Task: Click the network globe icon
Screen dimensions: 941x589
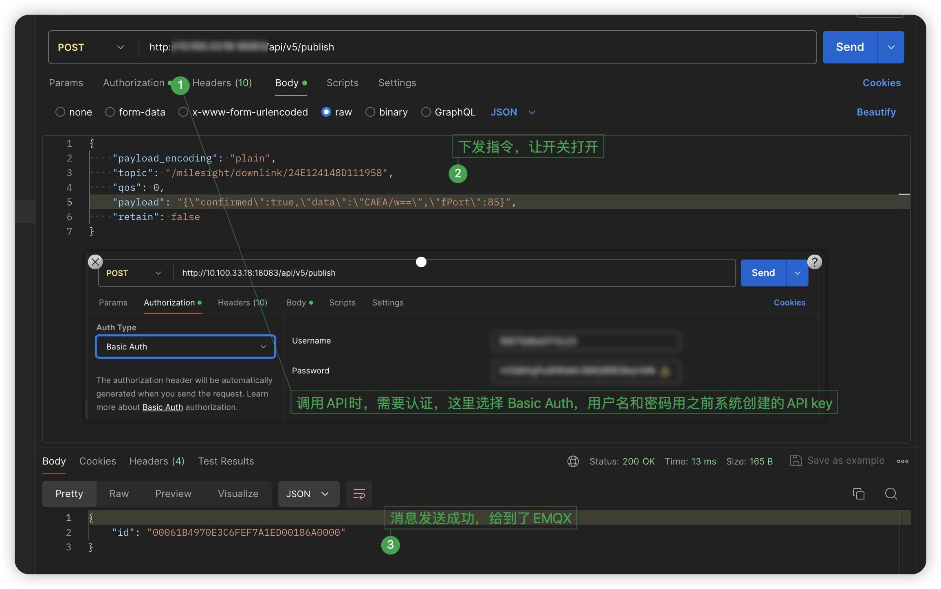Action: pos(573,461)
